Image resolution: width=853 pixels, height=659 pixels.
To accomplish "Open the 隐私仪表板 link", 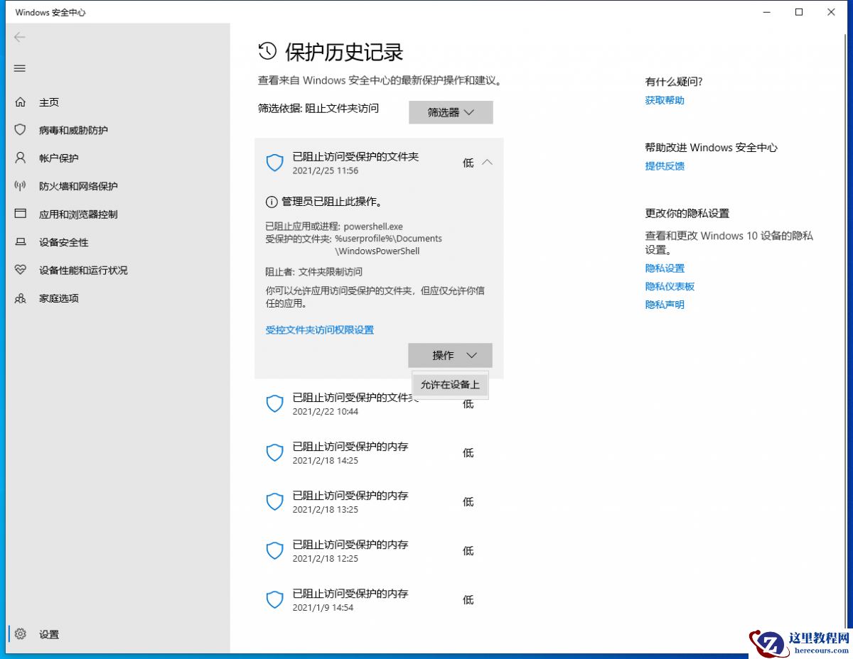I will pos(670,285).
